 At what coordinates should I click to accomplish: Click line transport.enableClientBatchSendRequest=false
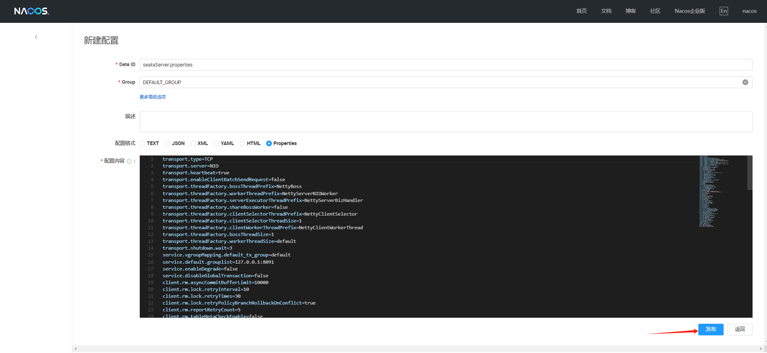[x=224, y=180]
